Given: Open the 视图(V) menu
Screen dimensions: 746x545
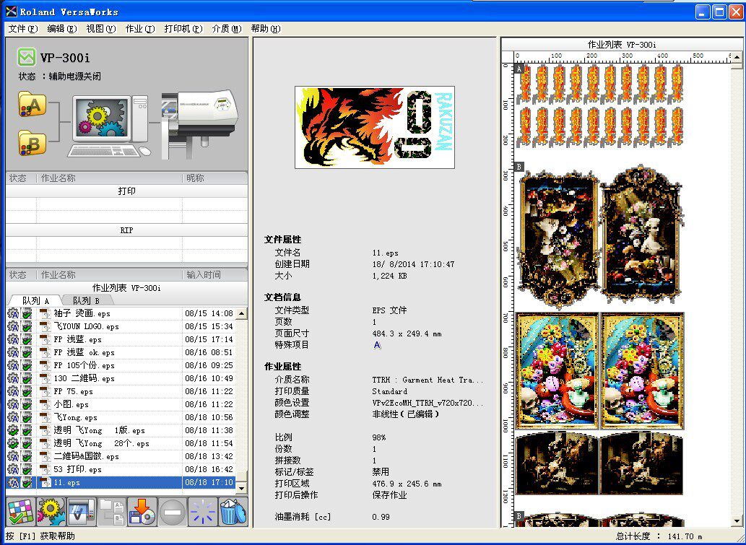Looking at the screenshot, I should (x=101, y=29).
